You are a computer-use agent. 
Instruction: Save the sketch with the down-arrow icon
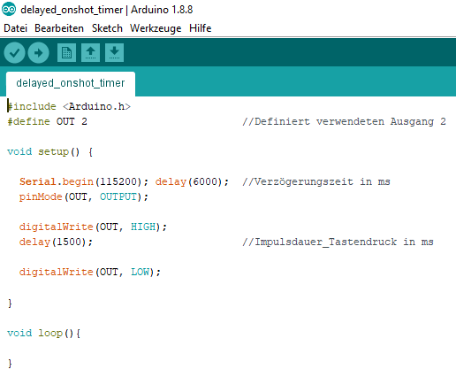(114, 53)
